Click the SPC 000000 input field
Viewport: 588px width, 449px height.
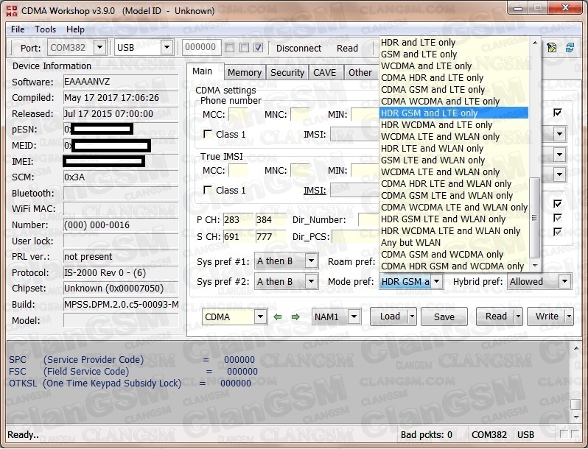tap(201, 48)
